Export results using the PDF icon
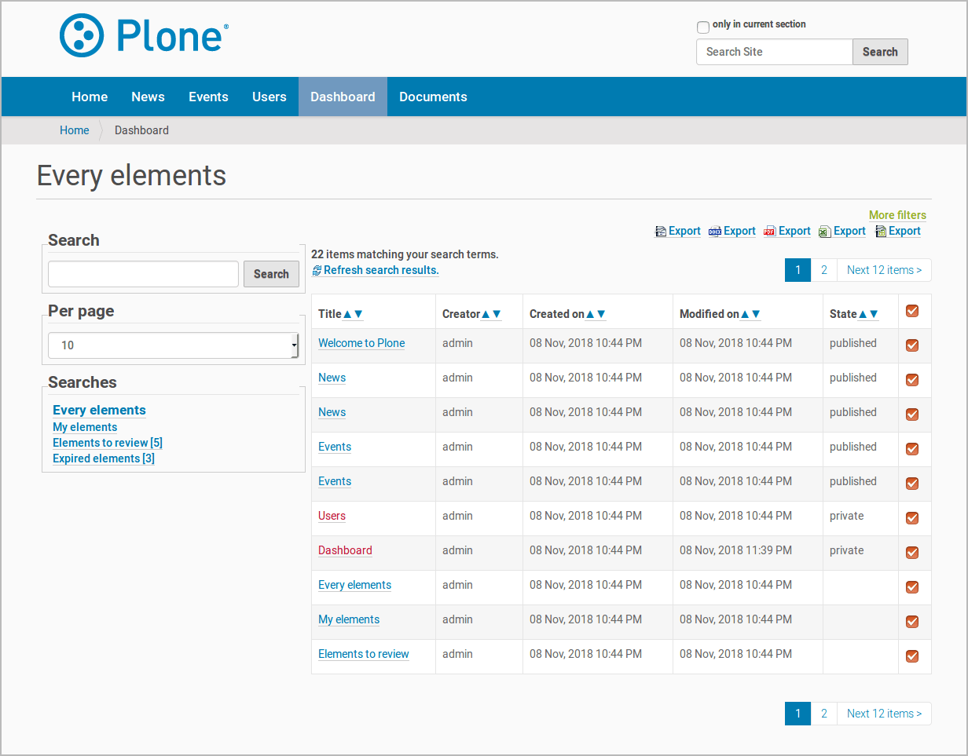 point(770,232)
